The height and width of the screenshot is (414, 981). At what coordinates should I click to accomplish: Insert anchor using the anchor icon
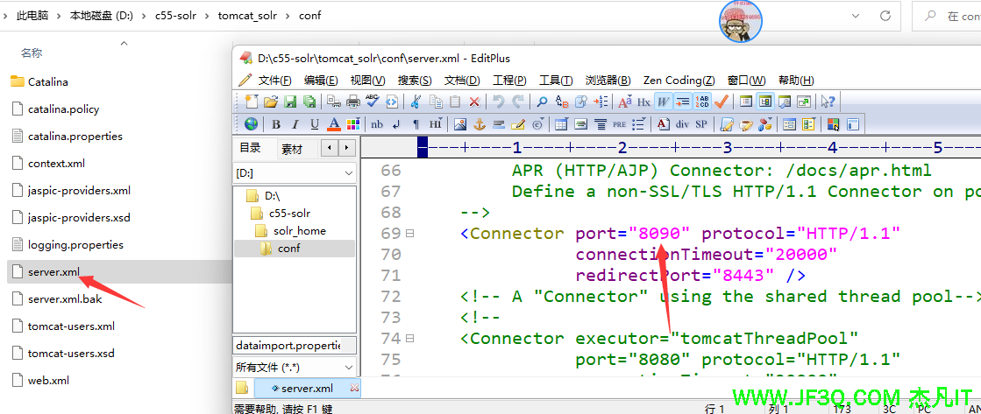pos(480,124)
